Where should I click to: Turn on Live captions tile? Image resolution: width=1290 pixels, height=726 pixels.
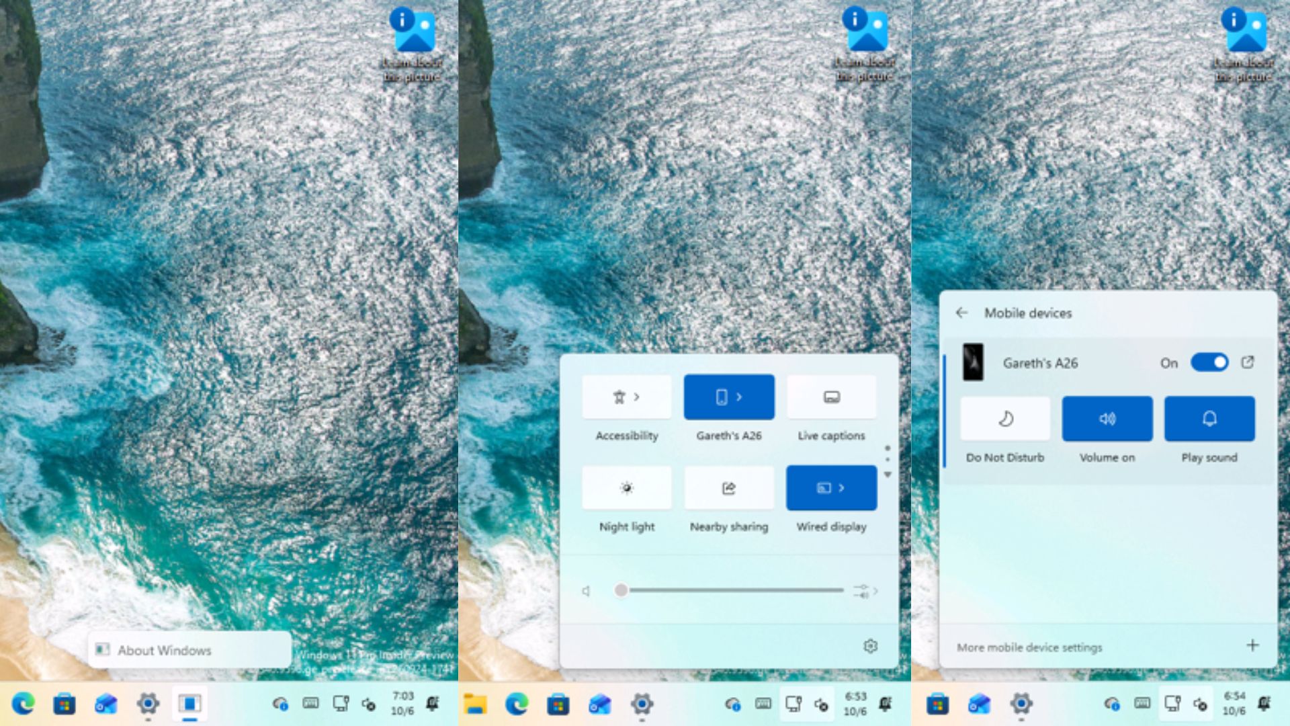click(x=831, y=397)
